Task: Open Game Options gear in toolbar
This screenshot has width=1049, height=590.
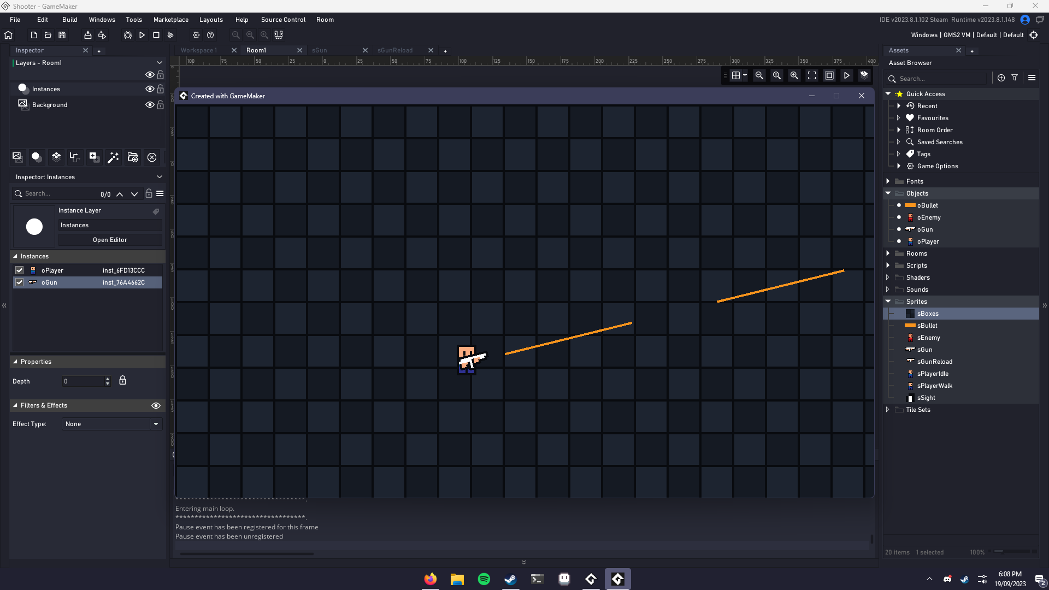Action: point(196,35)
